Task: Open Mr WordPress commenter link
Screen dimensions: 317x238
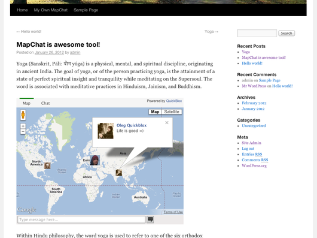Action: [x=254, y=86]
